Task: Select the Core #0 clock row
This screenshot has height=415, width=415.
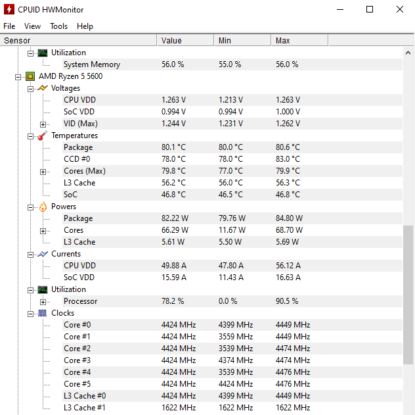Action: (x=232, y=325)
